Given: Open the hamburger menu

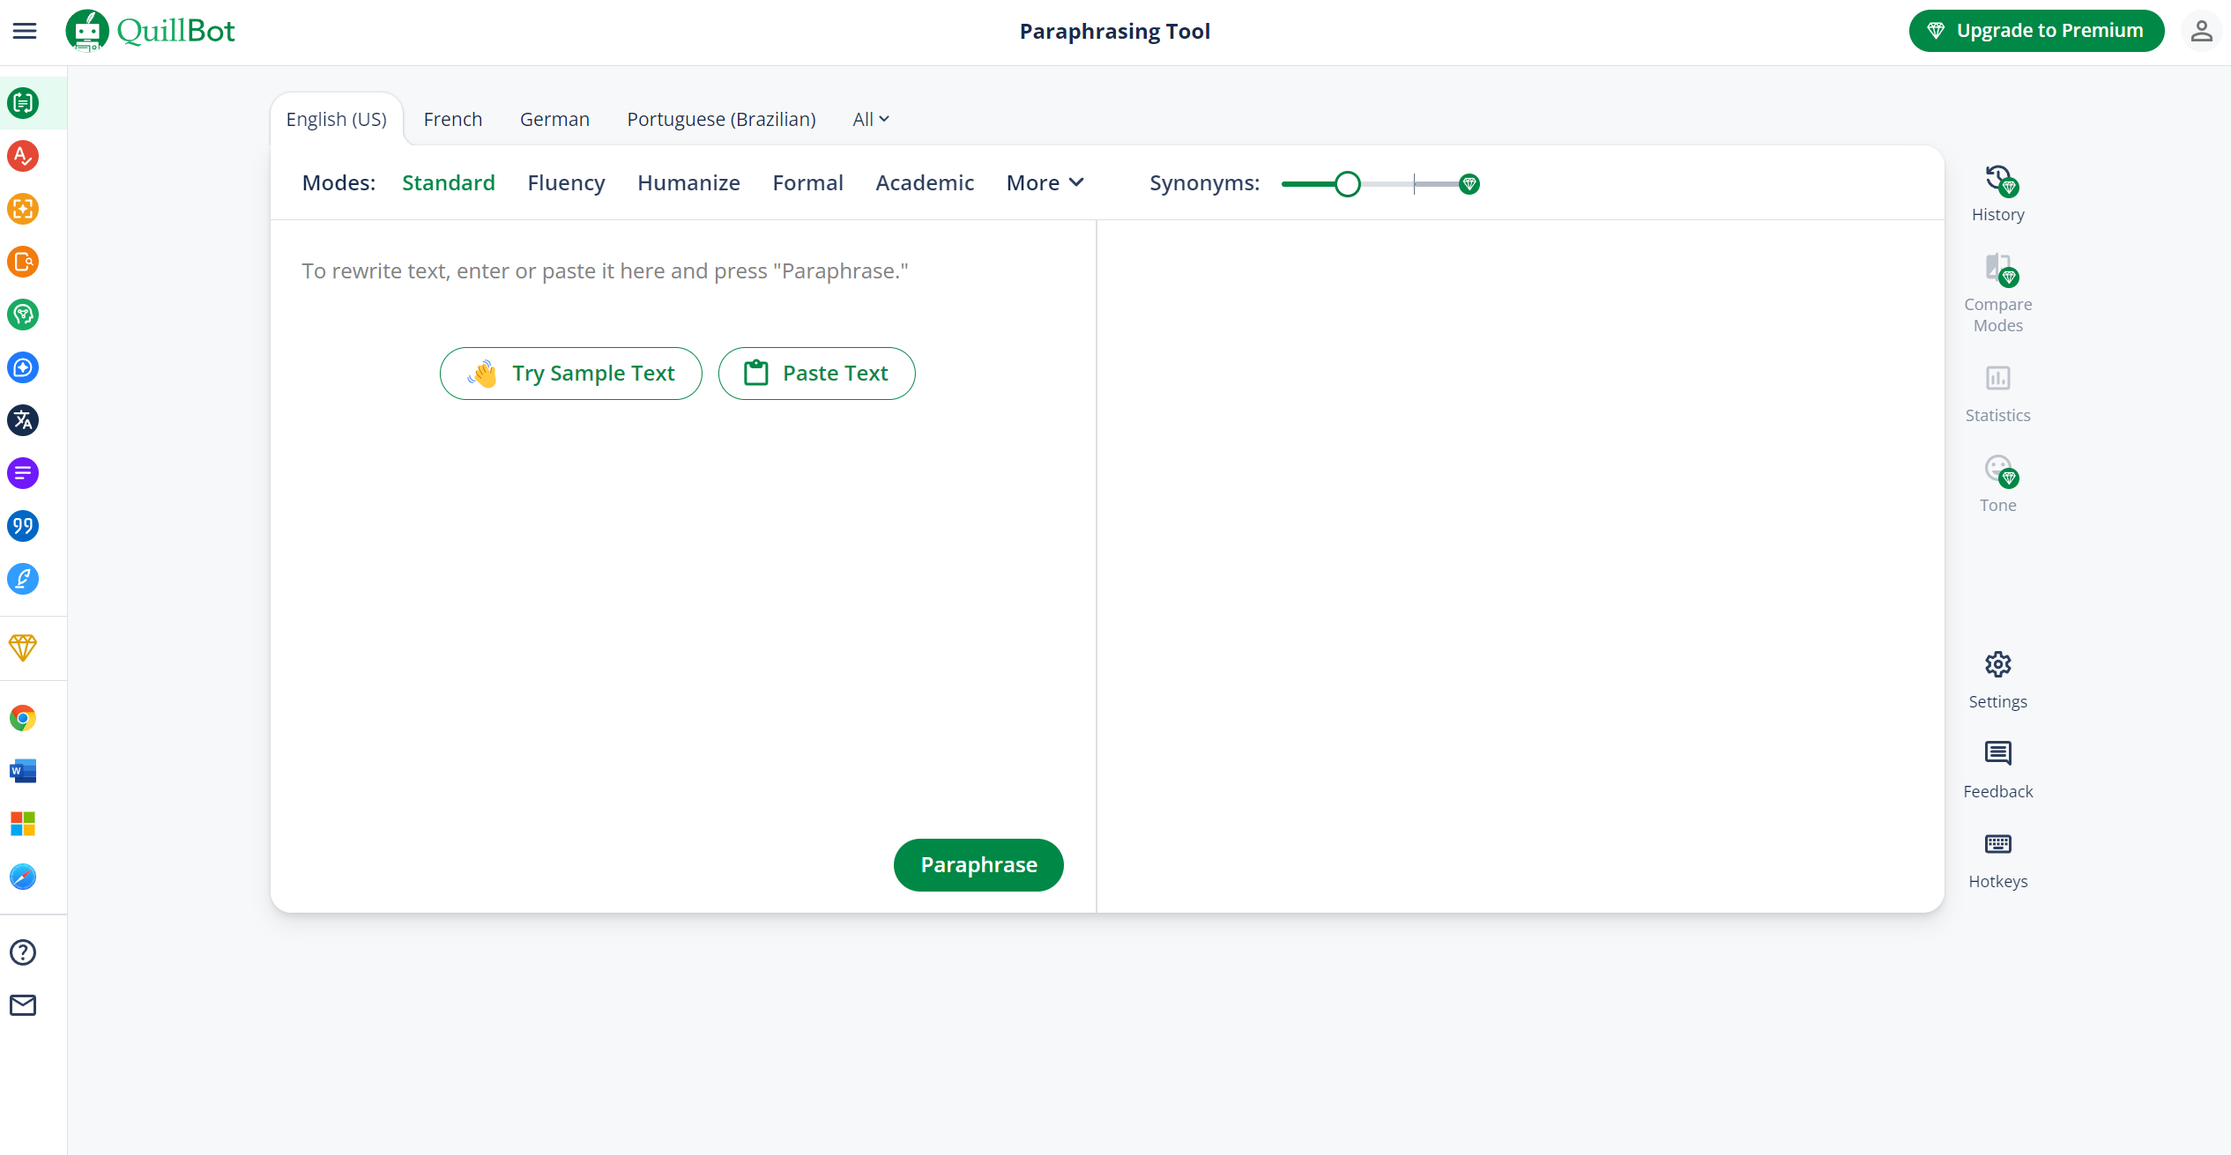Looking at the screenshot, I should coord(25,31).
